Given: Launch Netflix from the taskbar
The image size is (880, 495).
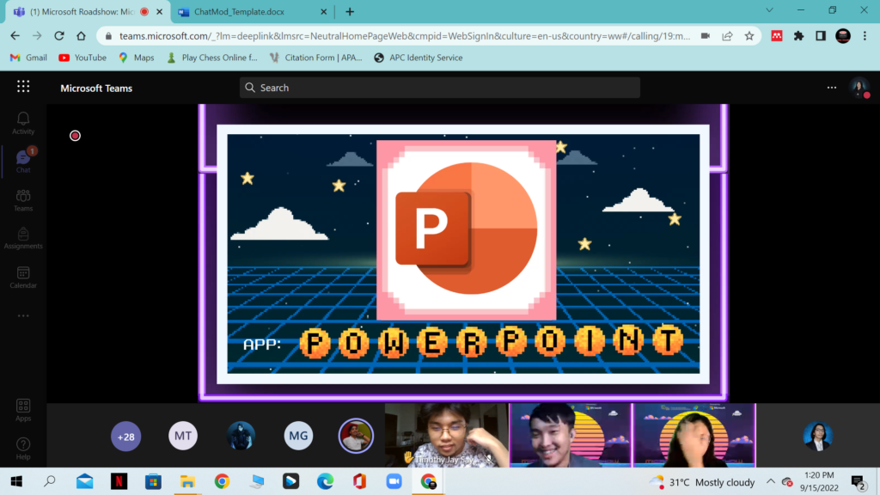Looking at the screenshot, I should tap(119, 481).
